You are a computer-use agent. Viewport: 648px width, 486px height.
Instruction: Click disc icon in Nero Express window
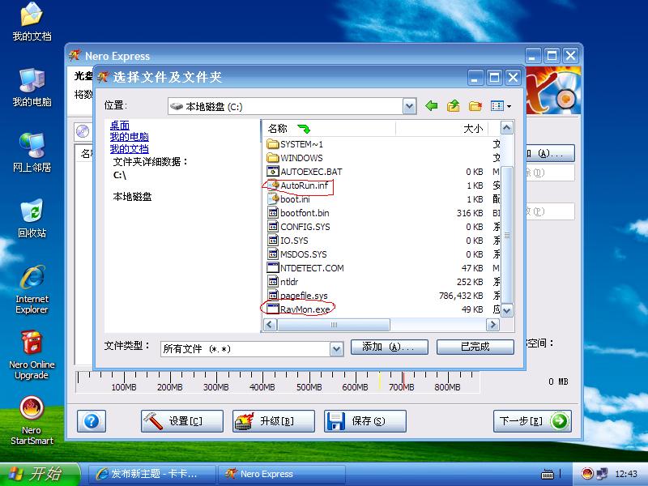(83, 132)
